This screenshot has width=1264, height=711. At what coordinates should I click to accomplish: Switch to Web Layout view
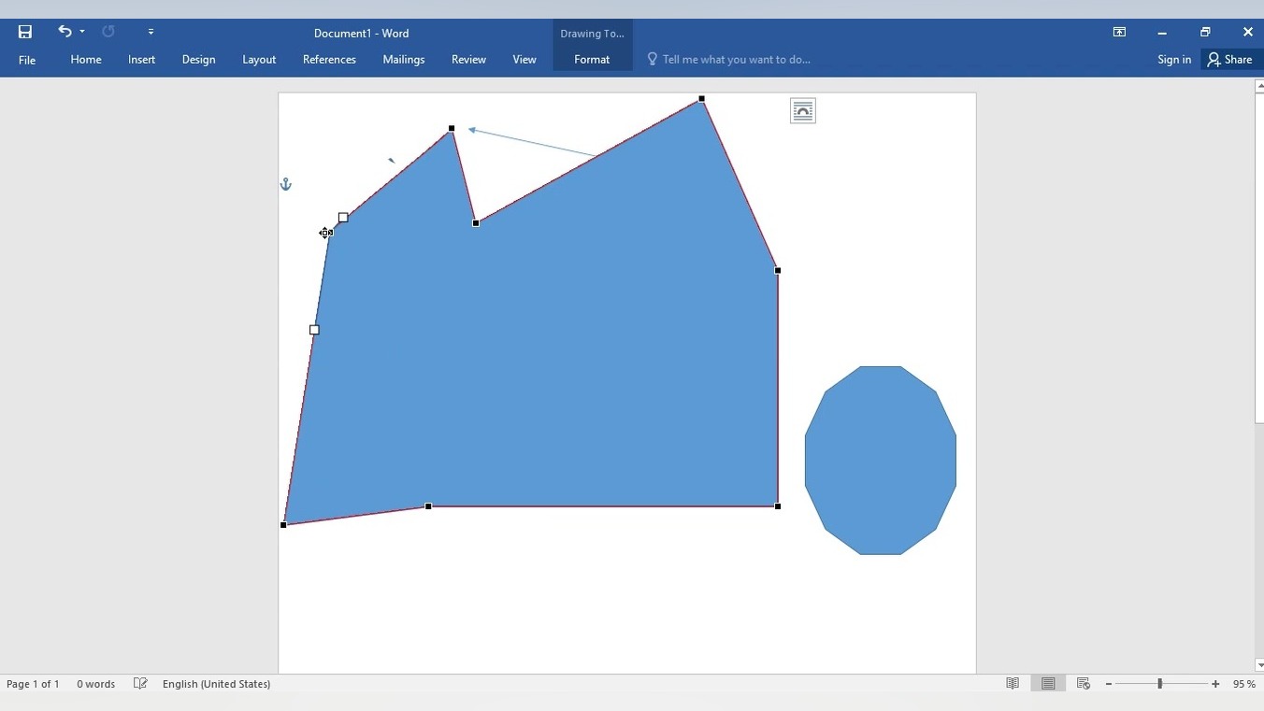coord(1084,684)
